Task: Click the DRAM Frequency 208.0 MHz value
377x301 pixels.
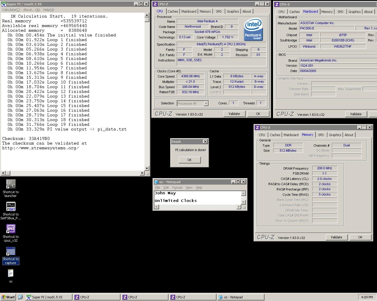Action: coord(324,168)
